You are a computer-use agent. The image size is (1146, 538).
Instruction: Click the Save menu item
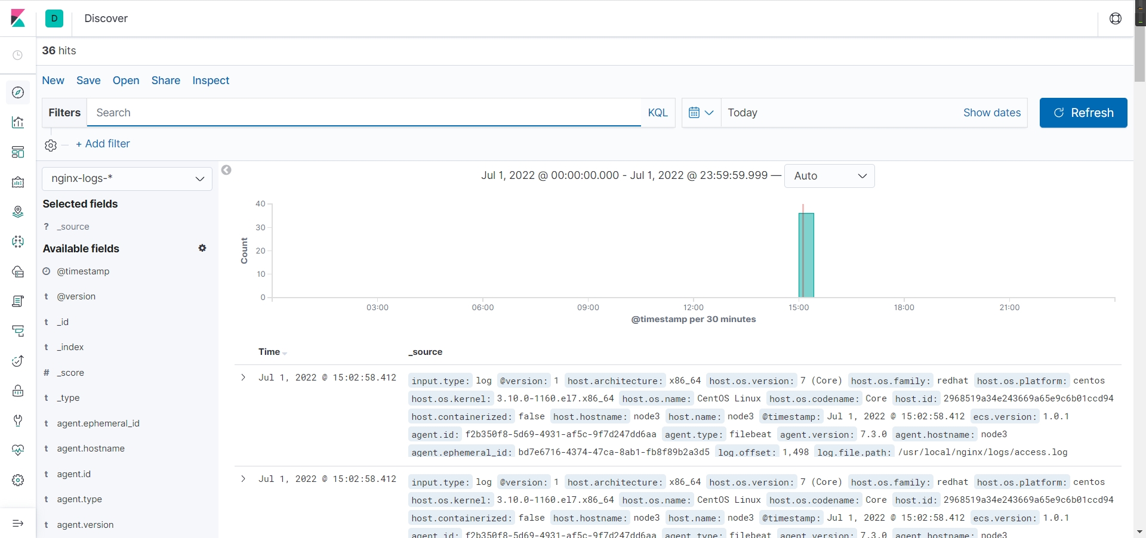point(88,81)
